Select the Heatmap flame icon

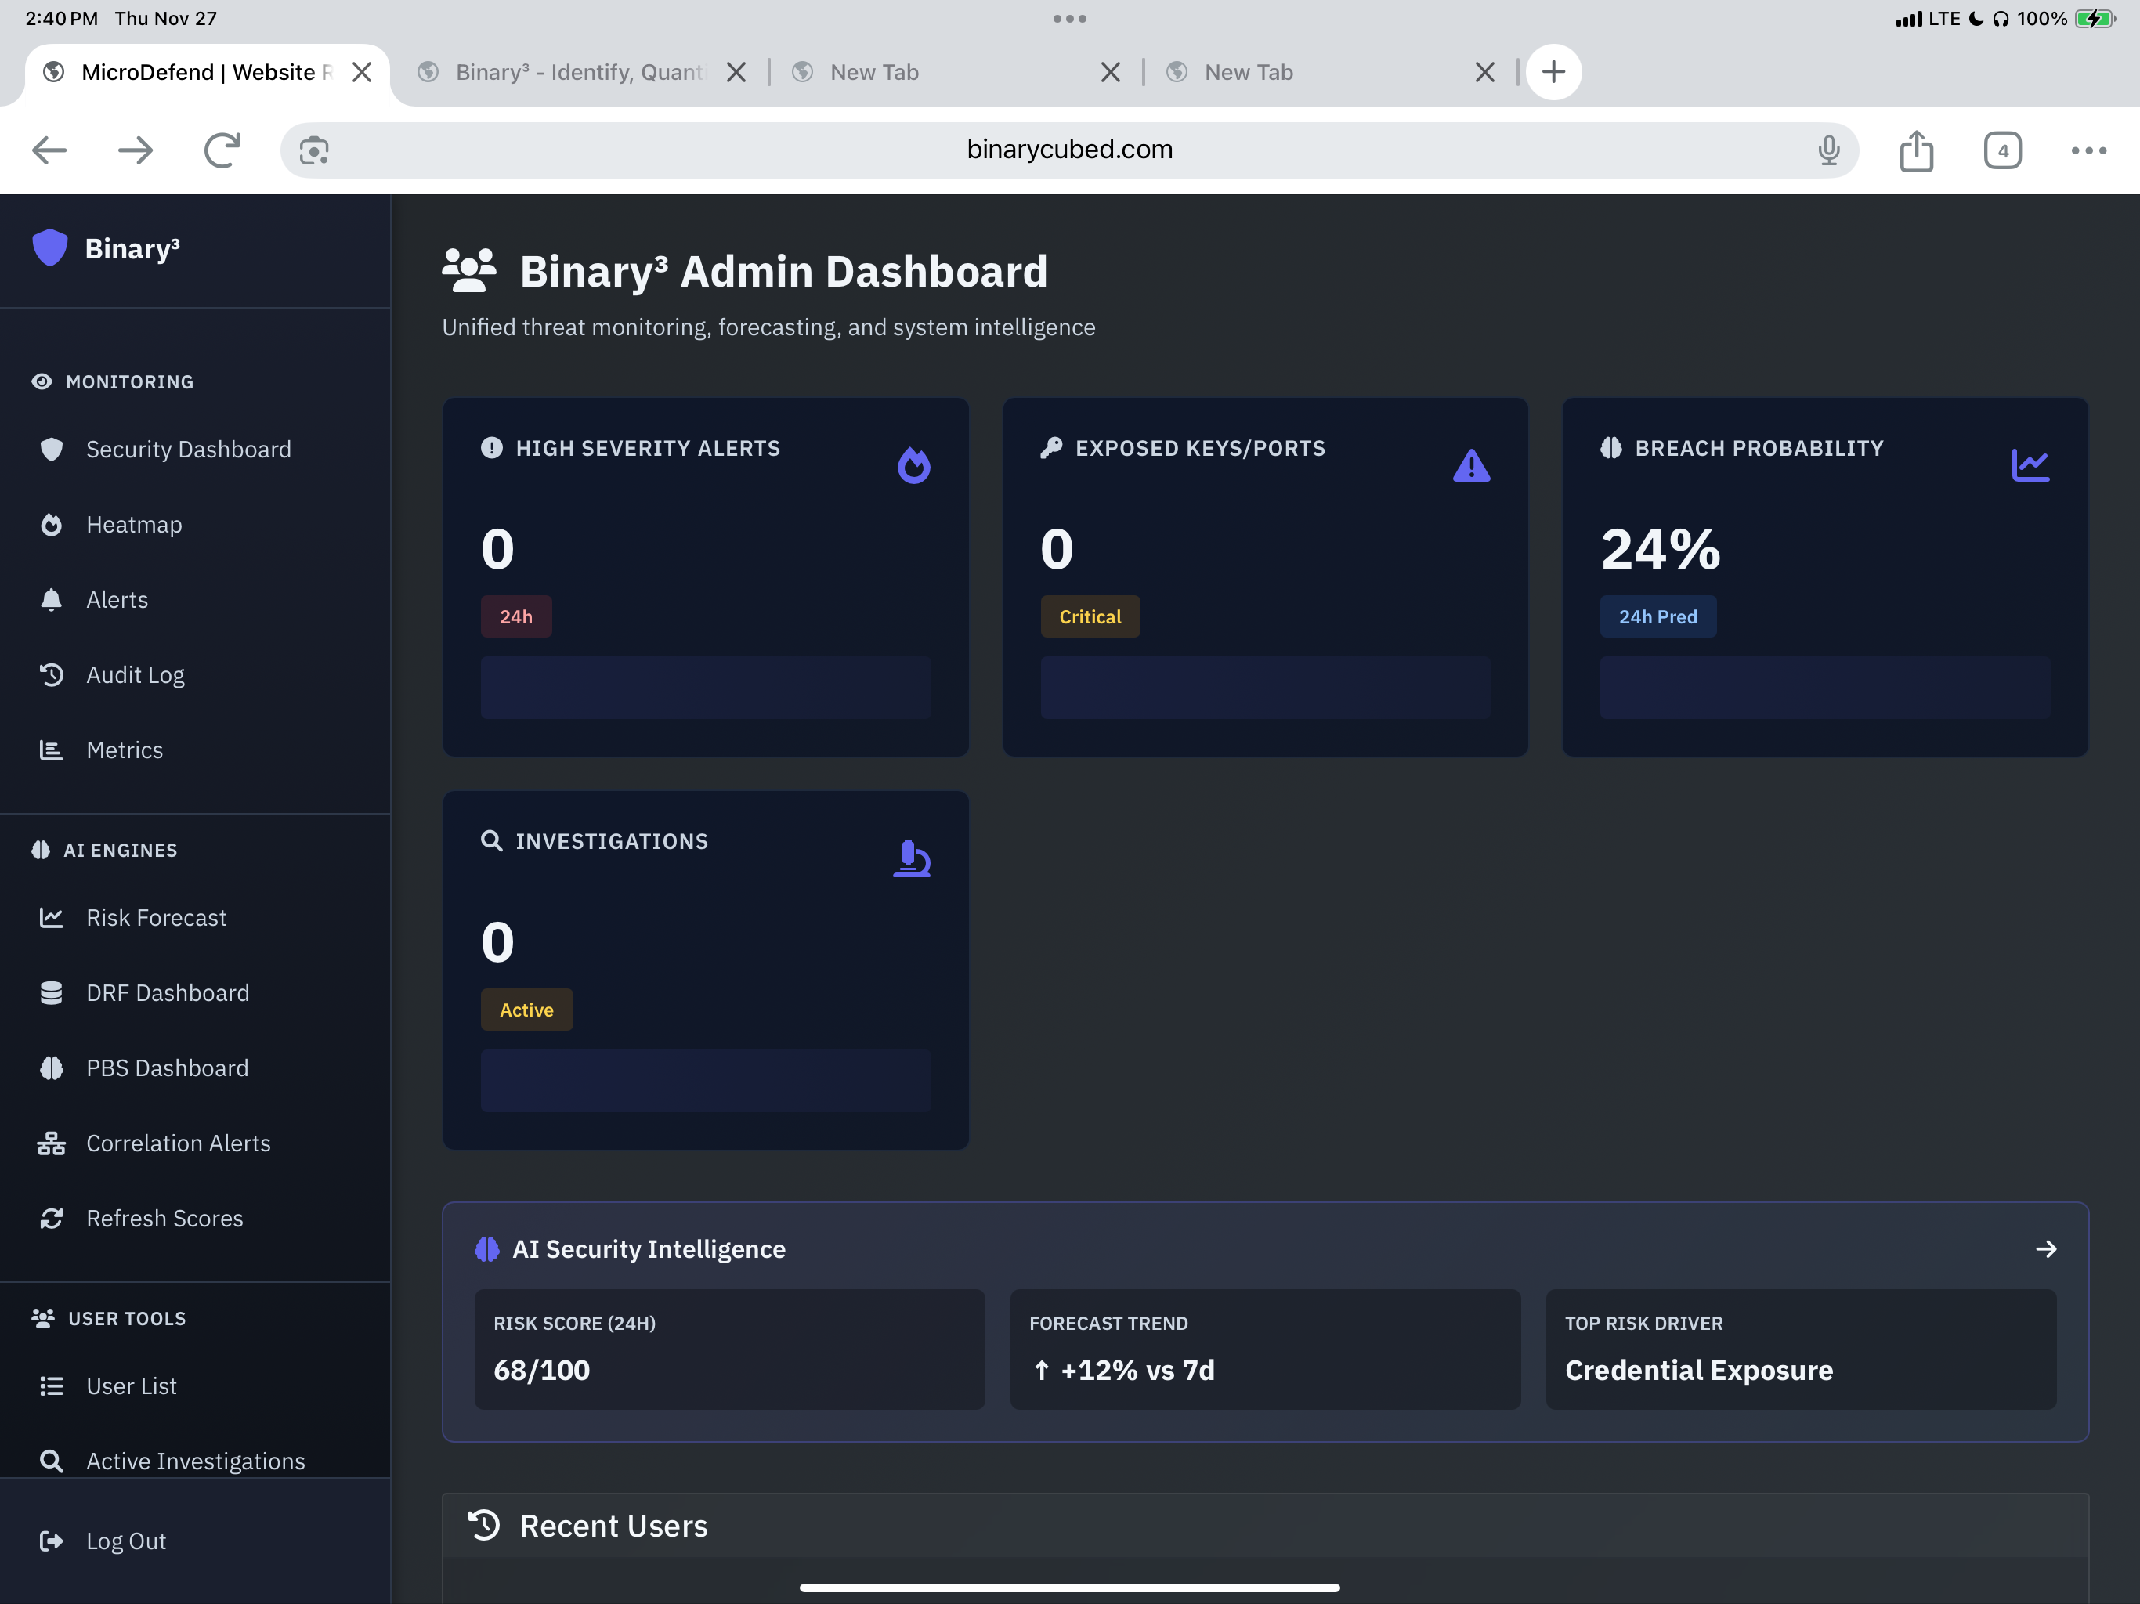tap(51, 524)
